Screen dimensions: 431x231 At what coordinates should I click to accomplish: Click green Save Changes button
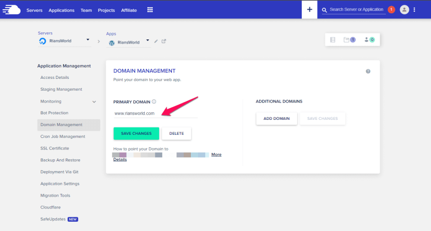(136, 133)
